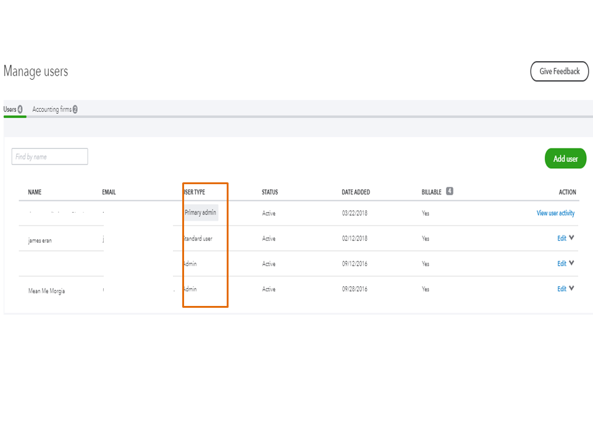593x445 pixels.
Task: Click the USER TYPE column header
Action: (x=195, y=192)
